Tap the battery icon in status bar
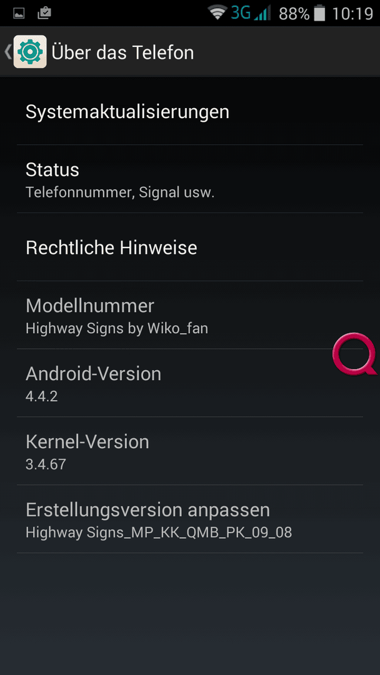This screenshot has height=675, width=380. pyautogui.click(x=319, y=13)
